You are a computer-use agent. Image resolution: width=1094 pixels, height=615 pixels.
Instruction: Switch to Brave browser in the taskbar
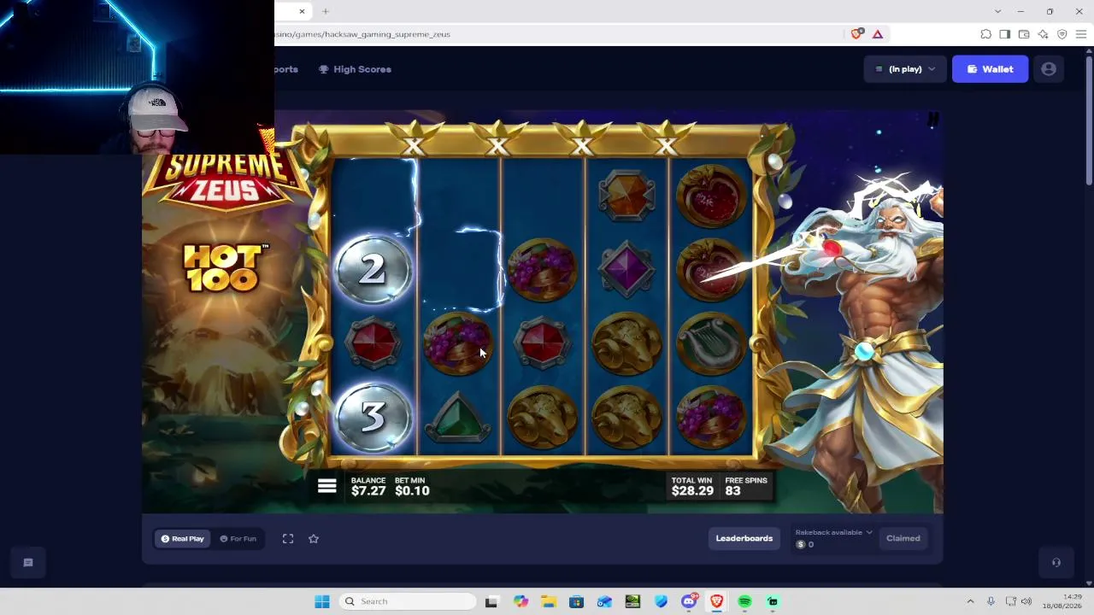pyautogui.click(x=717, y=601)
